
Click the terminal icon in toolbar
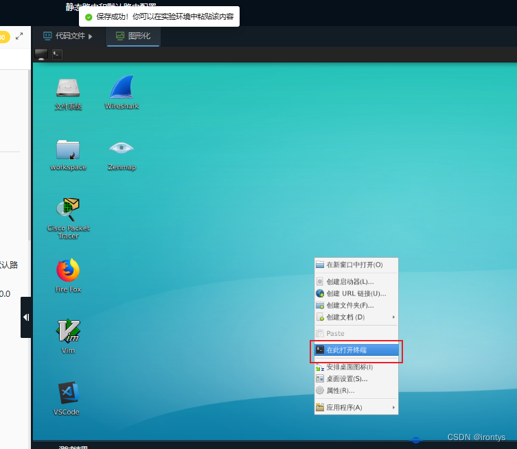pyautogui.click(x=58, y=54)
